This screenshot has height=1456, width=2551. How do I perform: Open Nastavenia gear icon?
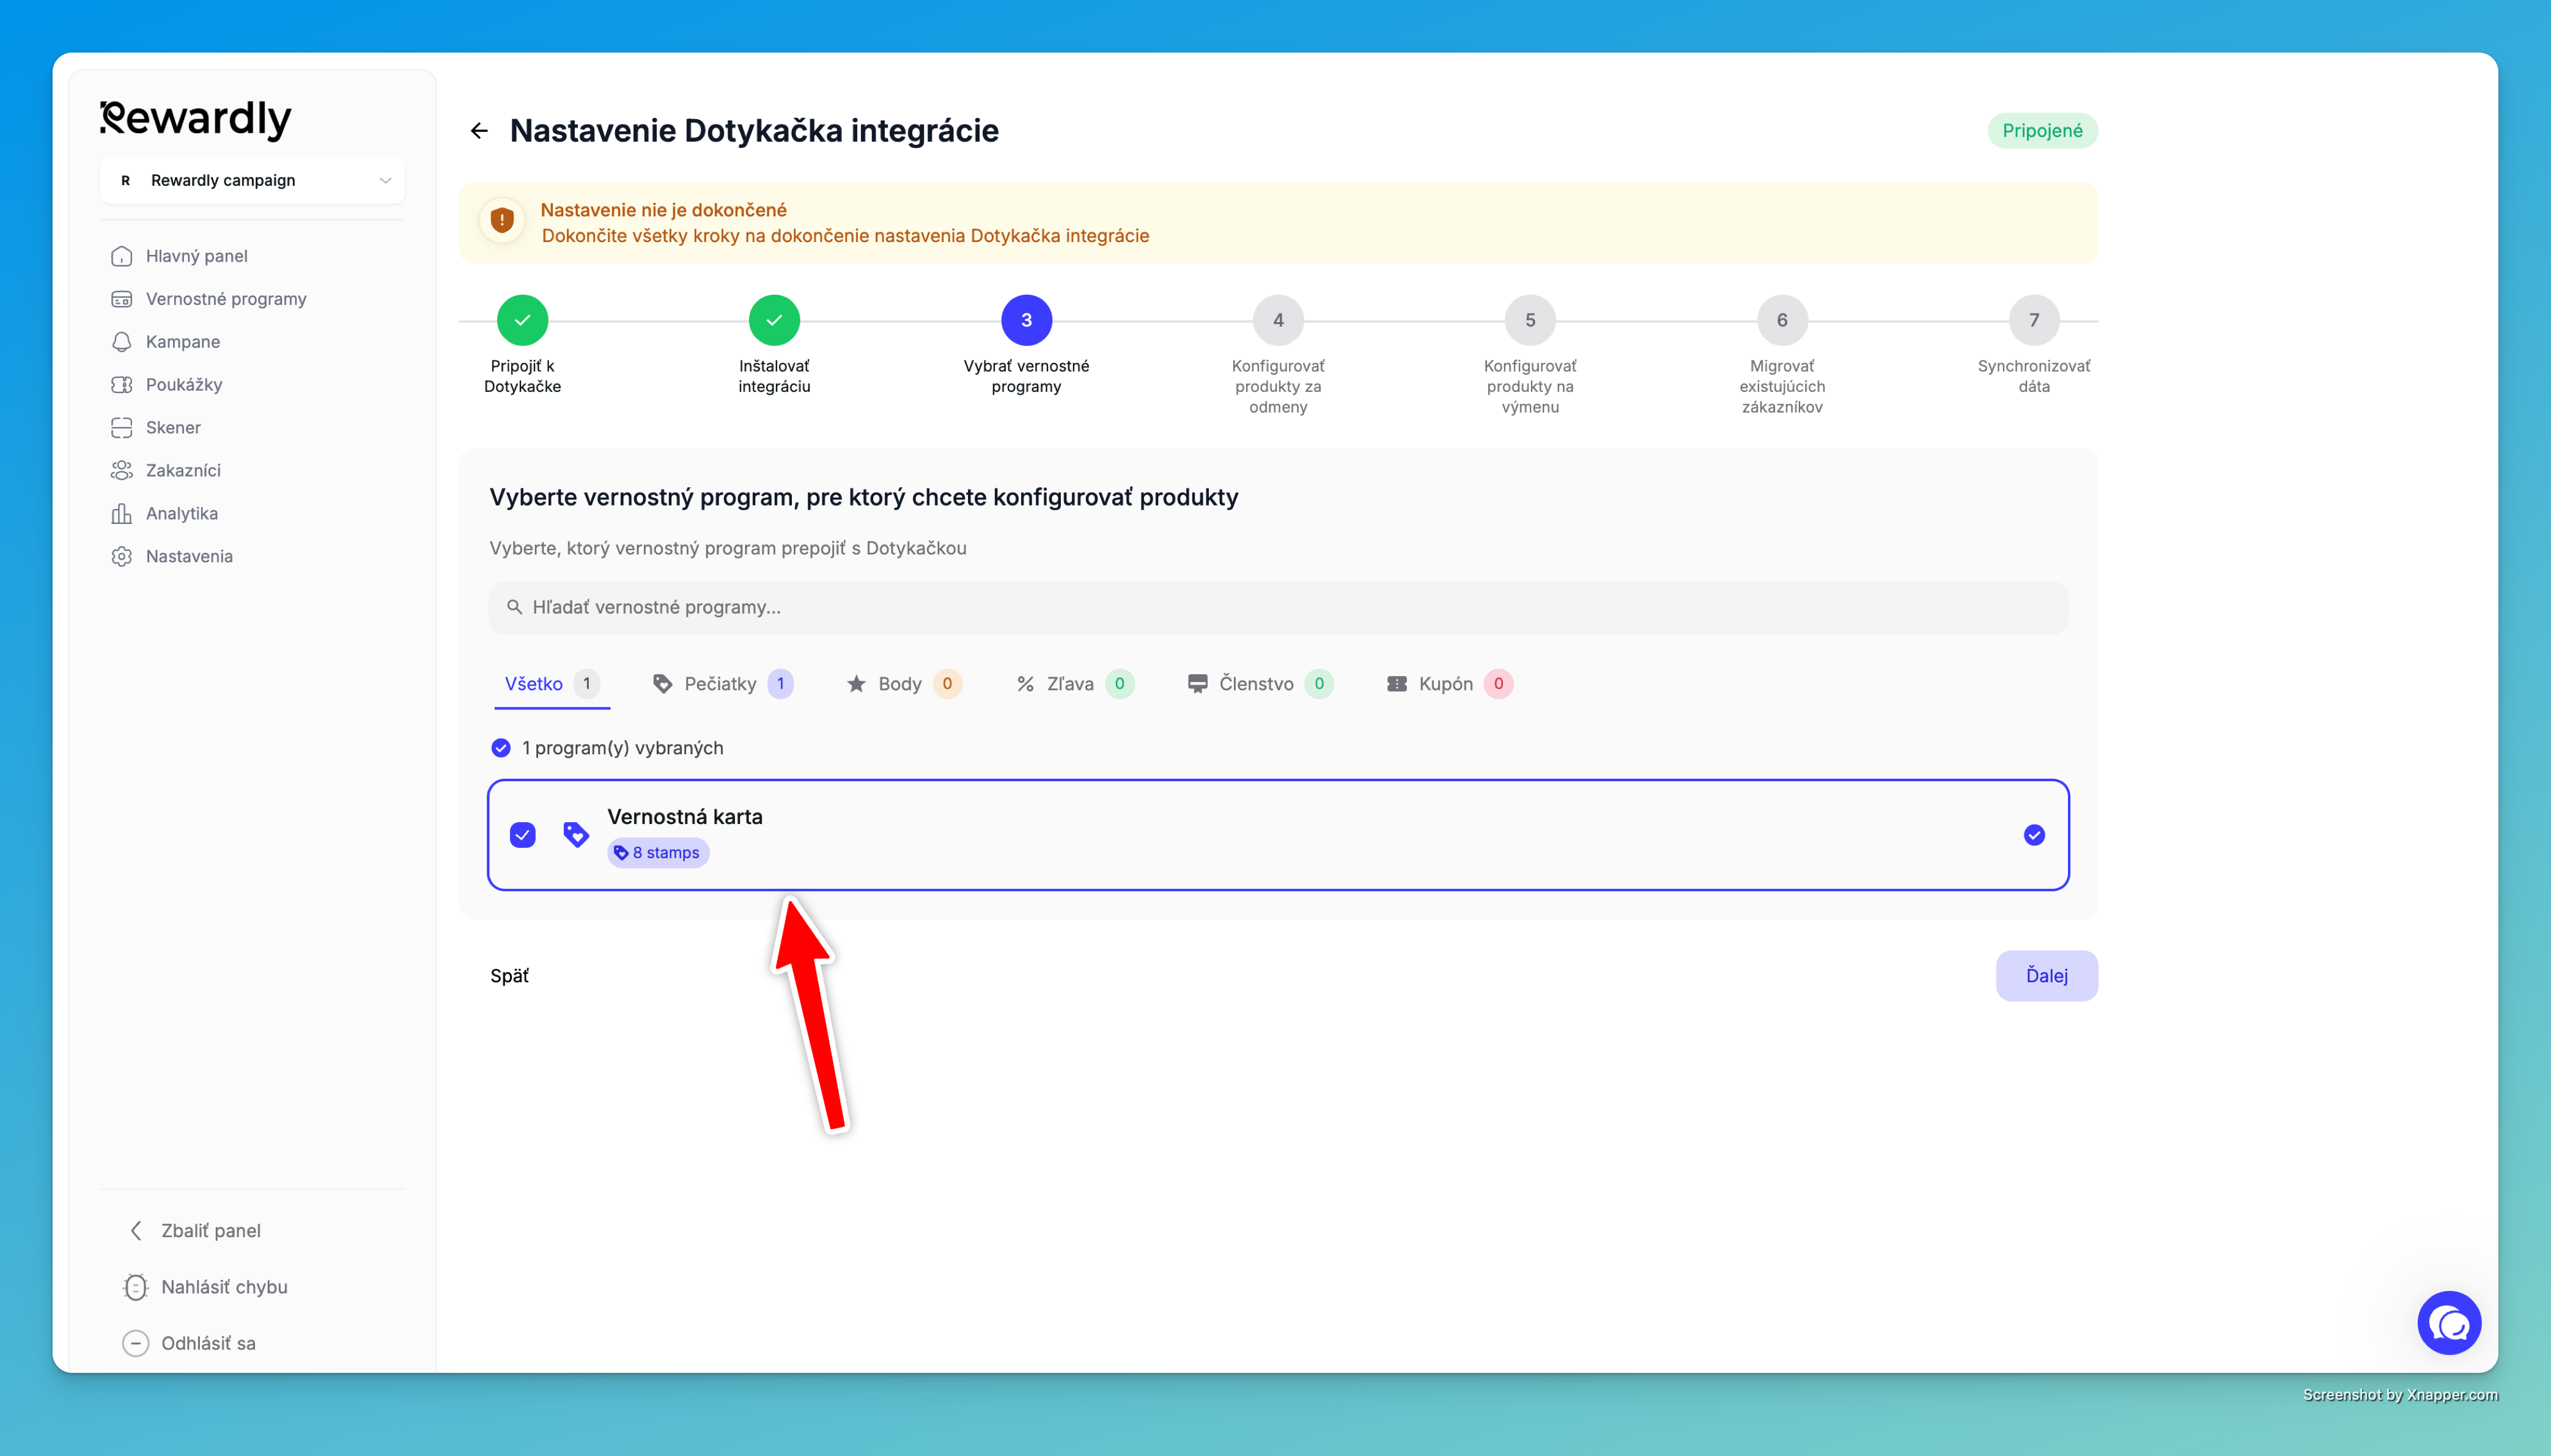point(122,557)
